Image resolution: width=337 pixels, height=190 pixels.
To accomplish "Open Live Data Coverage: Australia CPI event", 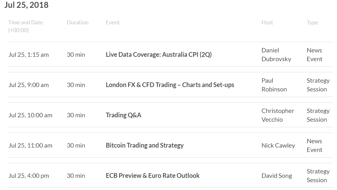I will [159, 55].
